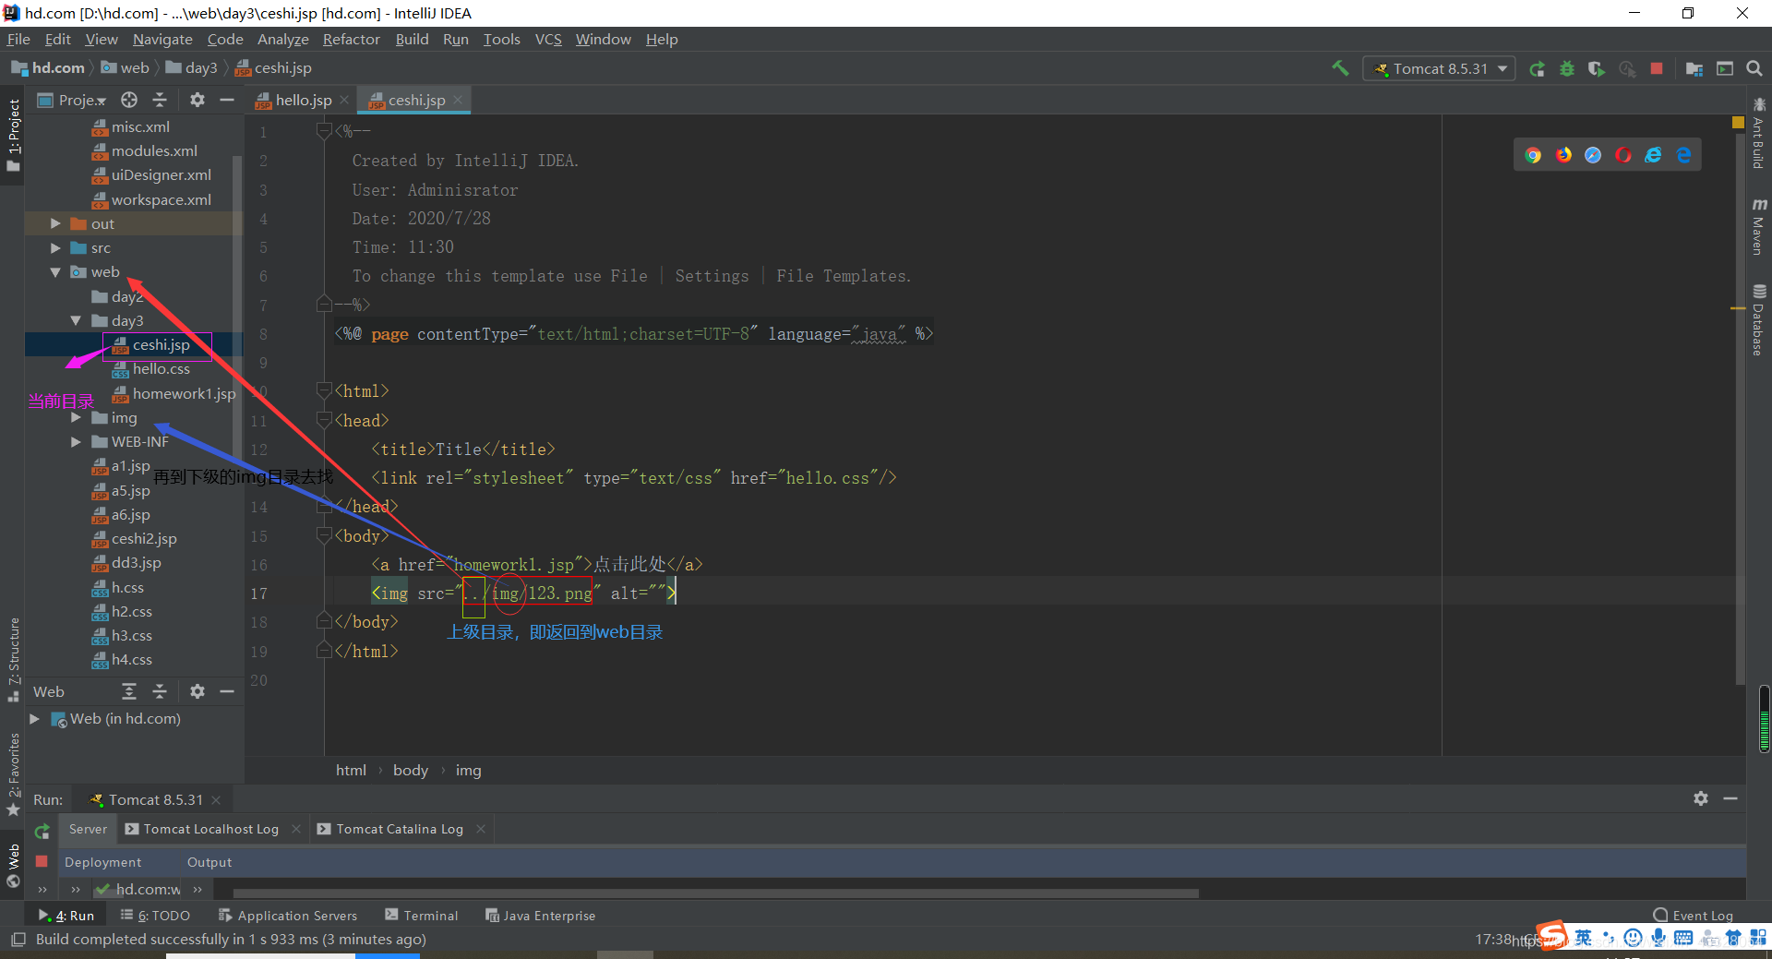This screenshot has height=959, width=1772.
Task: Open Java Enterprise tool window
Action: pyautogui.click(x=541, y=916)
